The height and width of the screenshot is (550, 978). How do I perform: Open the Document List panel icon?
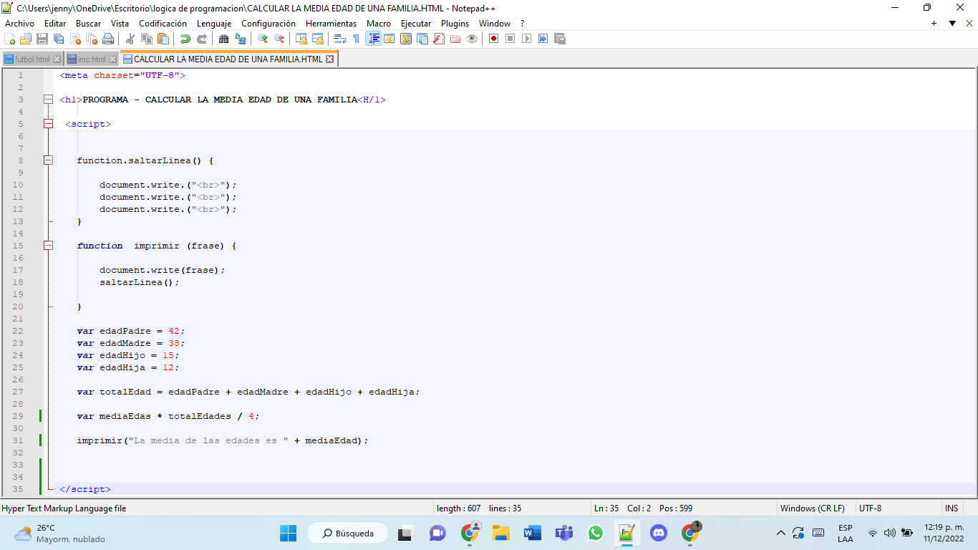pyautogui.click(x=422, y=39)
